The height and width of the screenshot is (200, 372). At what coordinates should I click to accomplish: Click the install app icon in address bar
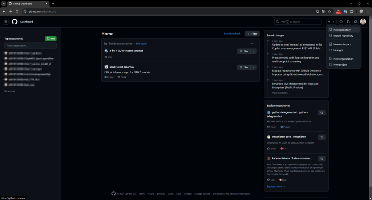(318, 11)
